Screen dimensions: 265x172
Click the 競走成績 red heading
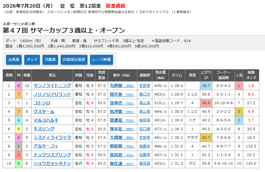click(x=116, y=6)
